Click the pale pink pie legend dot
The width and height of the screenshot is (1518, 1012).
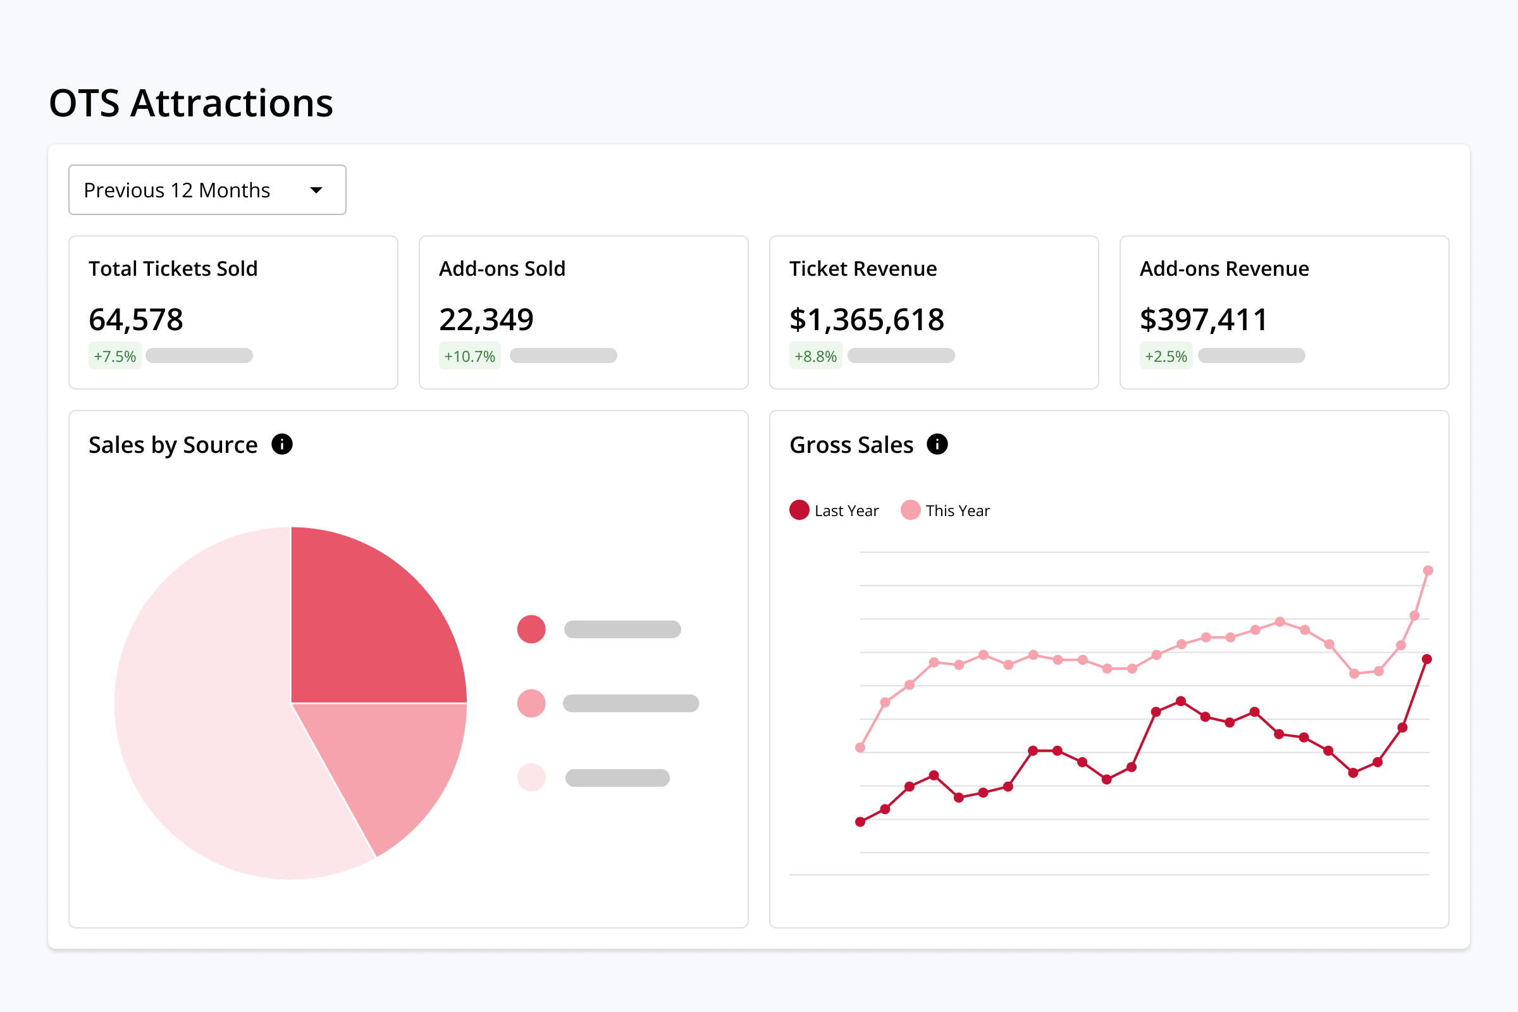pos(531,778)
